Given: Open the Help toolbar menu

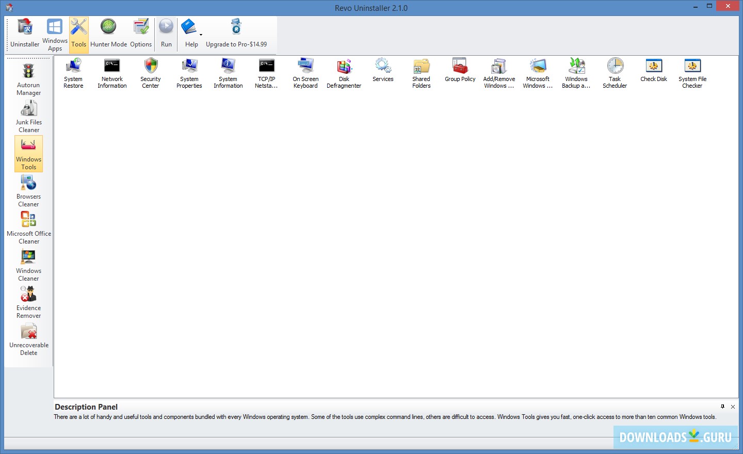Looking at the screenshot, I should (x=191, y=34).
